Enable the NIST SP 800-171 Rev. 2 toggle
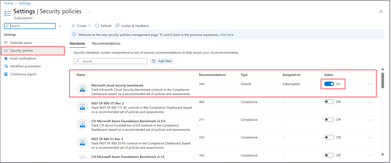This screenshot has width=391, height=163. (x=329, y=102)
